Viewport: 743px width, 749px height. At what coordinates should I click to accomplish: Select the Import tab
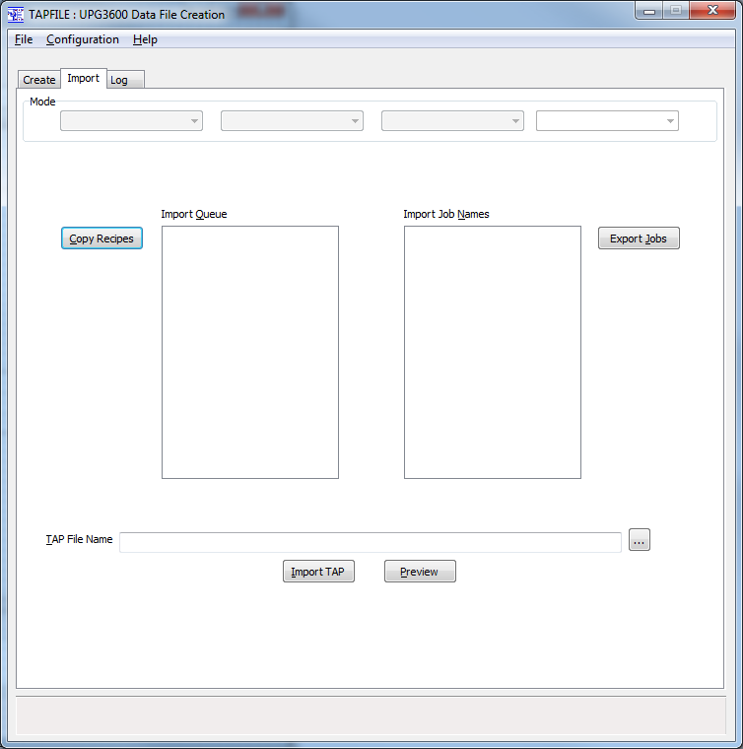(84, 78)
